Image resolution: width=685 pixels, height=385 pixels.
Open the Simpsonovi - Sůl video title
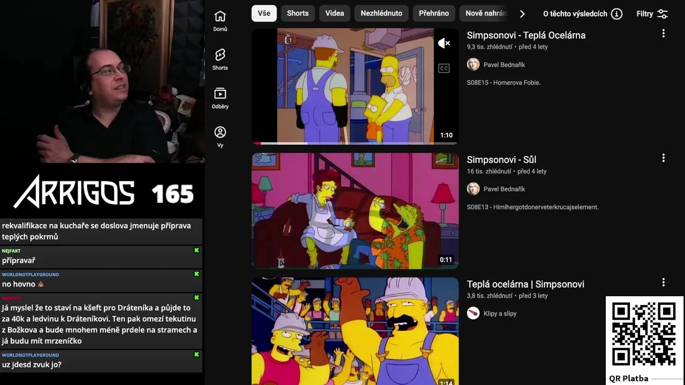pyautogui.click(x=501, y=160)
